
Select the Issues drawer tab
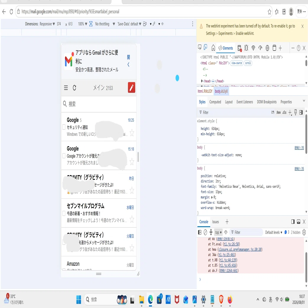(x=215, y=222)
